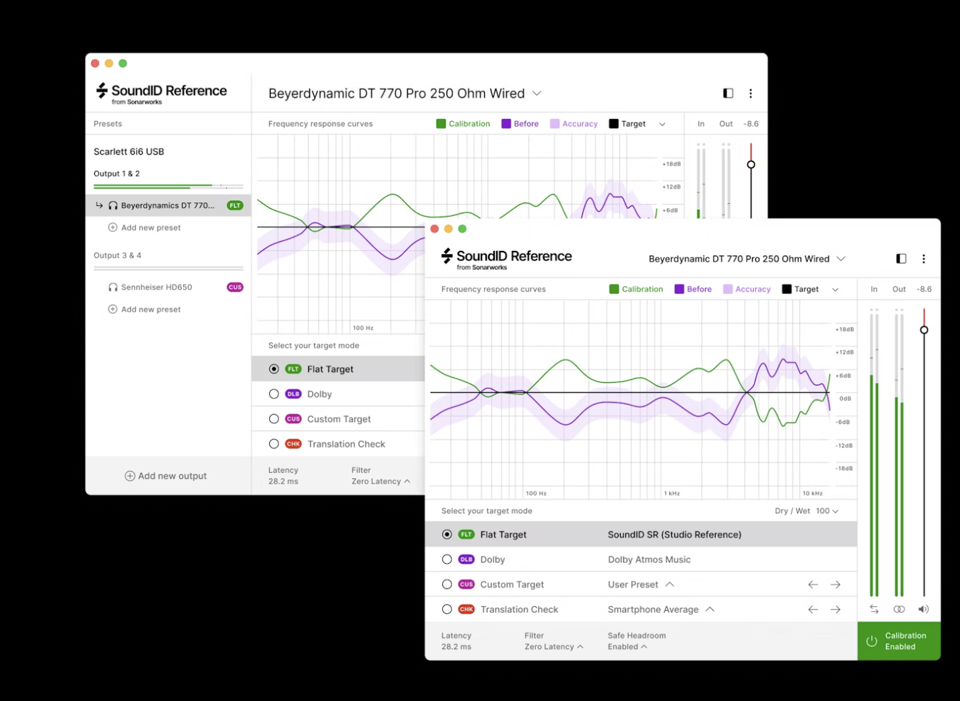
Task: Select Custom Target radio in back window
Action: point(274,419)
